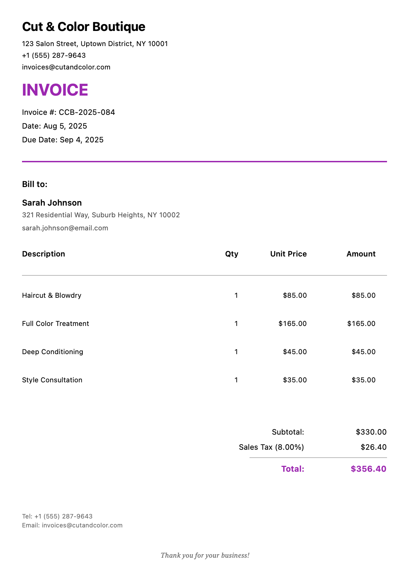Click $35.00 amount for Style Consultation
The width and height of the screenshot is (409, 579).
click(364, 380)
